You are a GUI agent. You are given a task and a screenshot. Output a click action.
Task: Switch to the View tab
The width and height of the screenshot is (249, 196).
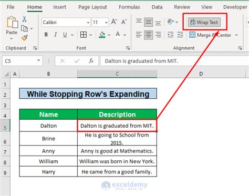[x=206, y=7]
